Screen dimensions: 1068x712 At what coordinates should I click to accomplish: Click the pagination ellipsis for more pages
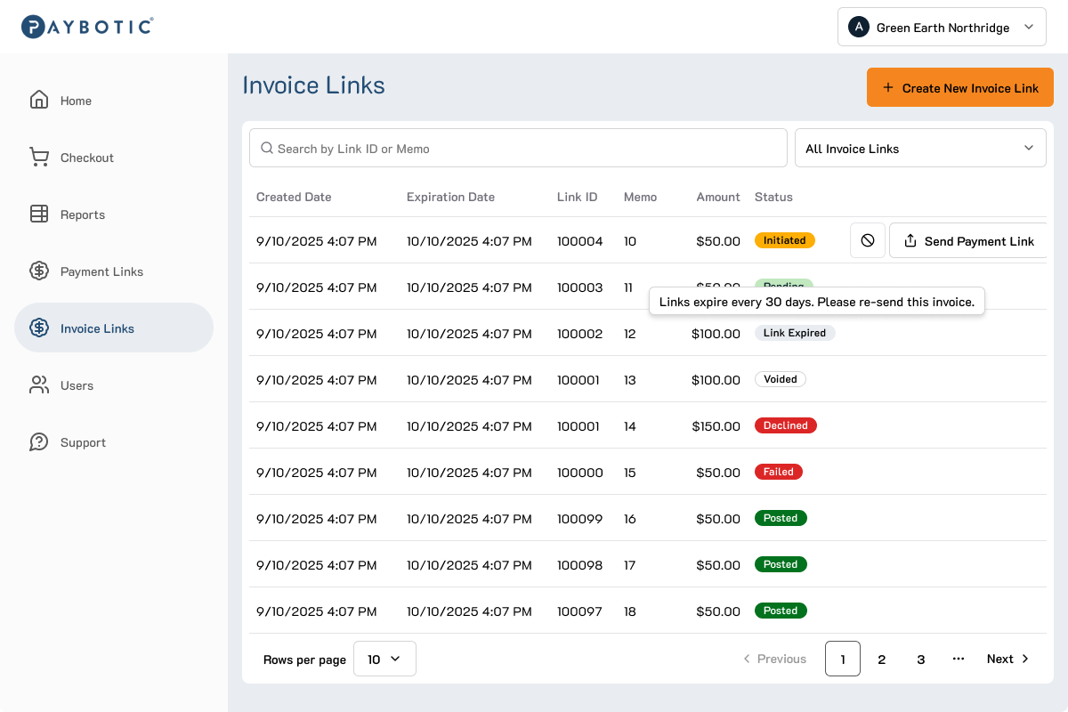[x=959, y=659]
